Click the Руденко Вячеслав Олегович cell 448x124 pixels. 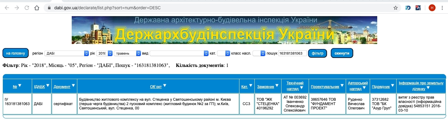[358, 104]
